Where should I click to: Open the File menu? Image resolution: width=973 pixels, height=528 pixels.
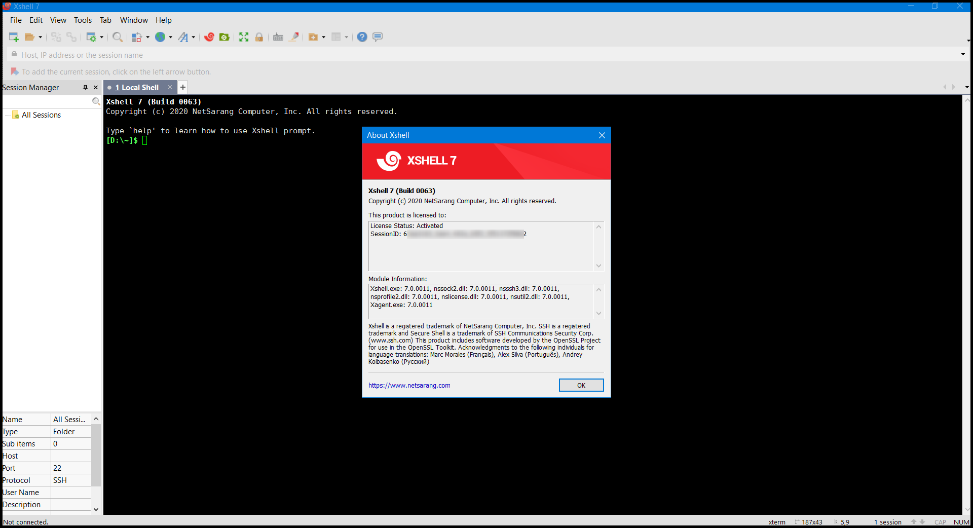16,20
